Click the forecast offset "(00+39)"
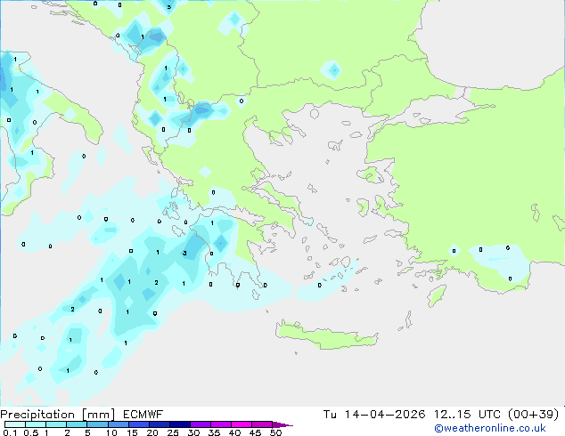 coord(533,415)
